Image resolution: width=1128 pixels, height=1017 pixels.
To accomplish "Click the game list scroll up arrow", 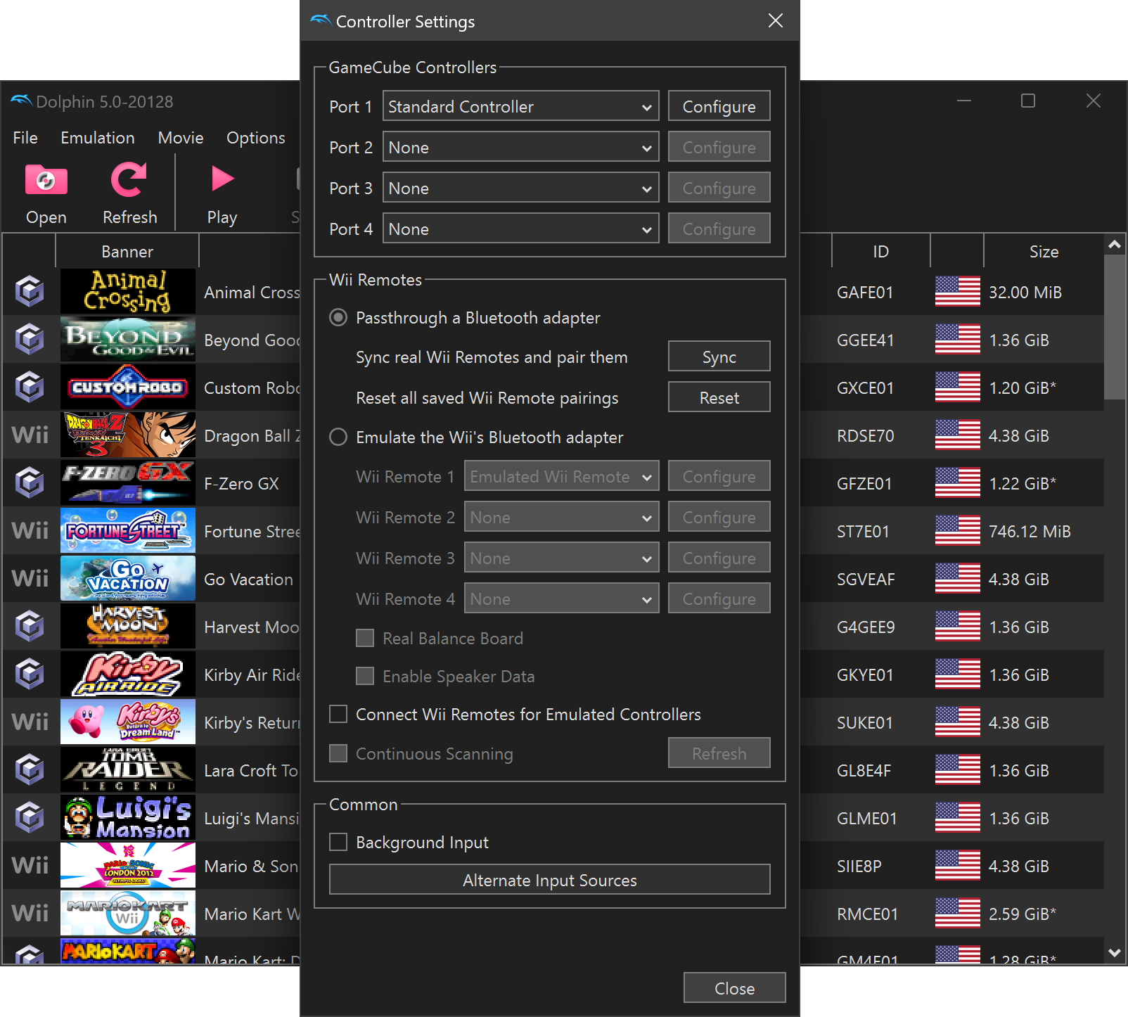I will tap(1114, 244).
